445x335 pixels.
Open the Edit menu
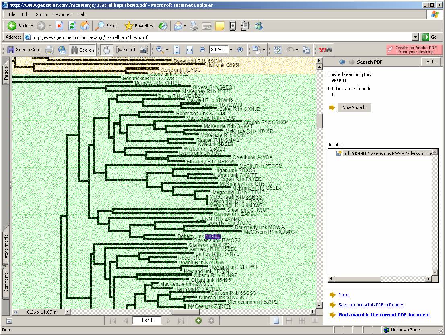(25, 14)
